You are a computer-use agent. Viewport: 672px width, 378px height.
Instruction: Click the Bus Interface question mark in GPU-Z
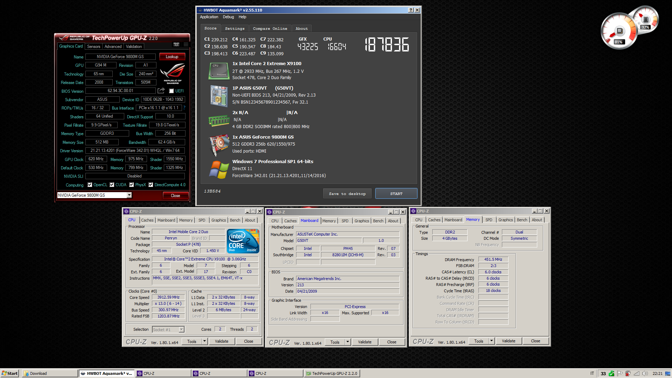(x=184, y=108)
